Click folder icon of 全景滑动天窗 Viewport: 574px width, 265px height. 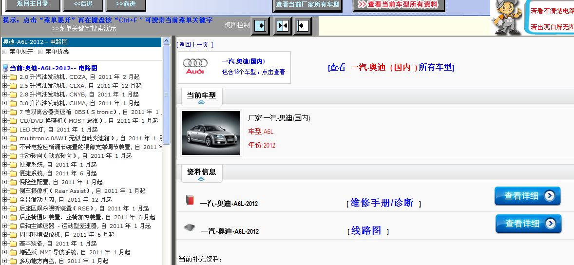pos(14,200)
